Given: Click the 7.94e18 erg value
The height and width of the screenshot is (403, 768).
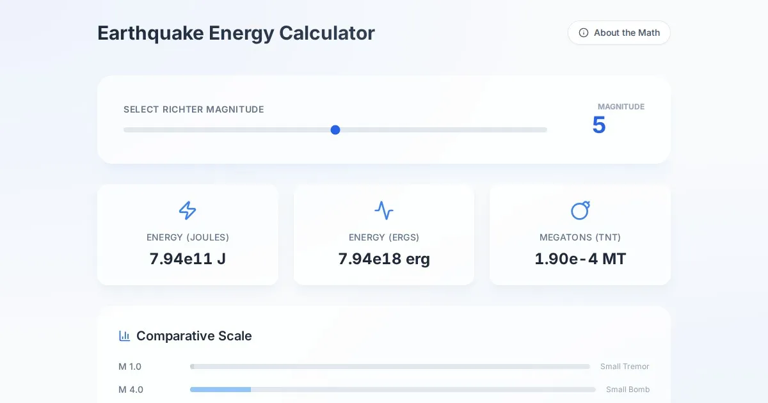Looking at the screenshot, I should pos(384,259).
